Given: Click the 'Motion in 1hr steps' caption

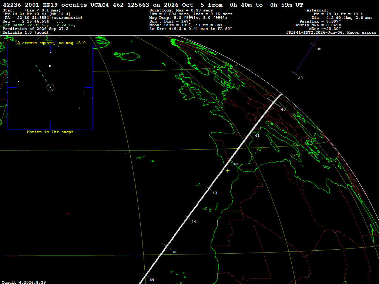Looking at the screenshot, I should (x=50, y=132).
